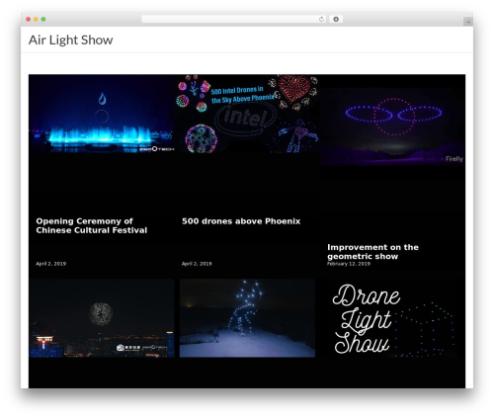Click the round button beside the address bar
Image resolution: width=494 pixels, height=418 pixels.
[336, 19]
